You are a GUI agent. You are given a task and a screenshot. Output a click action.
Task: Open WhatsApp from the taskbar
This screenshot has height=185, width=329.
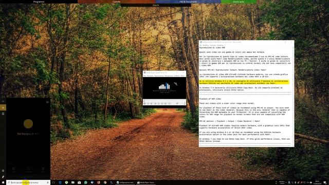click(86, 182)
